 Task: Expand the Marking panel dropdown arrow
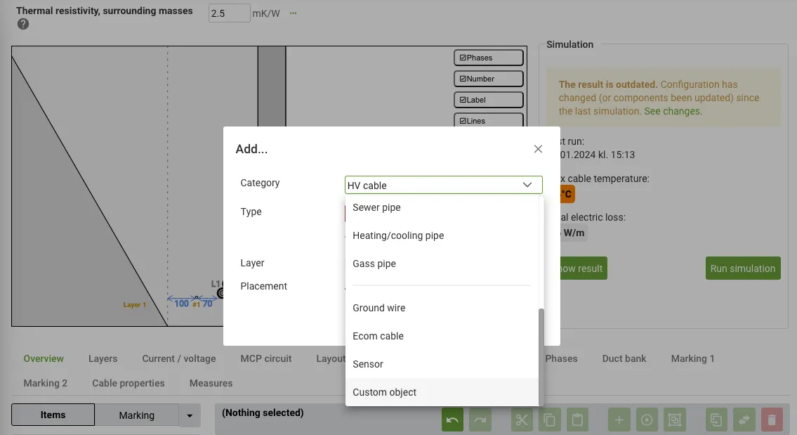point(189,415)
